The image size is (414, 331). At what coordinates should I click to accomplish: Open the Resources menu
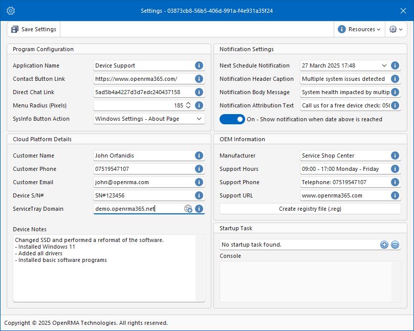[359, 29]
